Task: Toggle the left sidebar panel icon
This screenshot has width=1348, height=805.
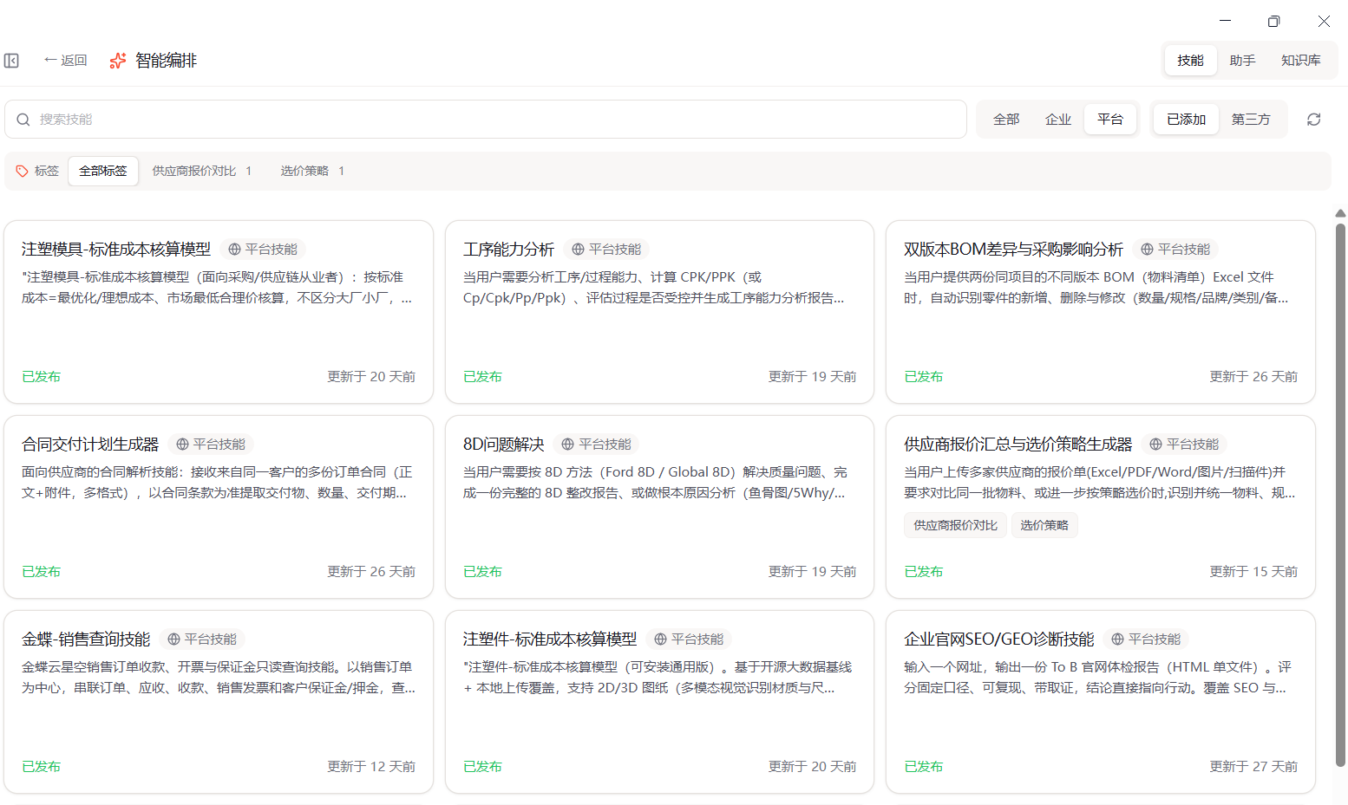Action: click(11, 61)
